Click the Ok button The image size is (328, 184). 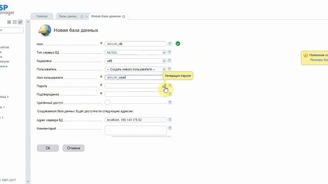(48, 148)
